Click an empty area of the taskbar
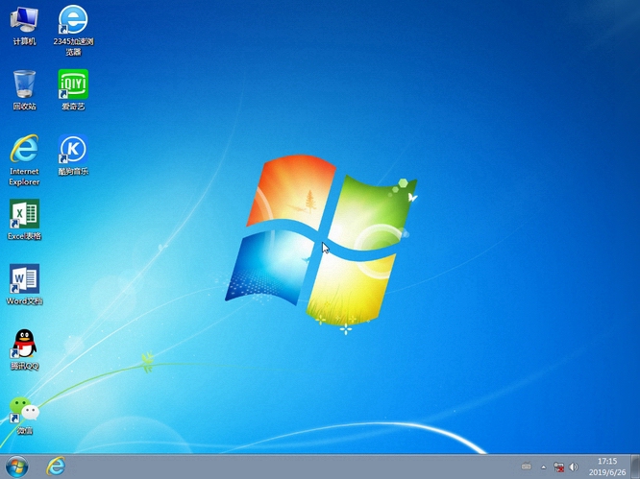 point(288,467)
